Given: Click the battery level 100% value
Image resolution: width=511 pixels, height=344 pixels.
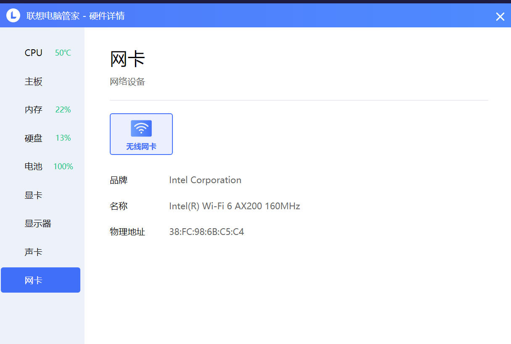Looking at the screenshot, I should (x=63, y=167).
